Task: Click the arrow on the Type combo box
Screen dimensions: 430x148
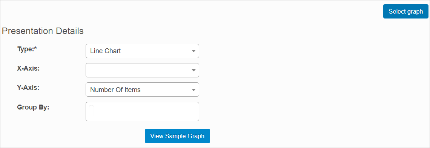Action: tap(193, 51)
